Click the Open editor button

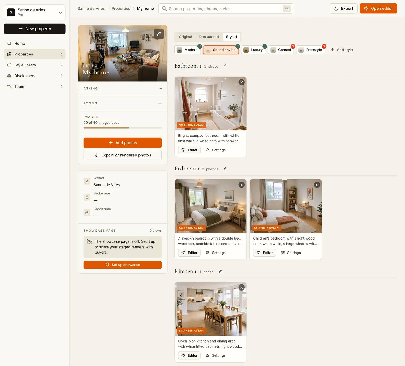(378, 8)
